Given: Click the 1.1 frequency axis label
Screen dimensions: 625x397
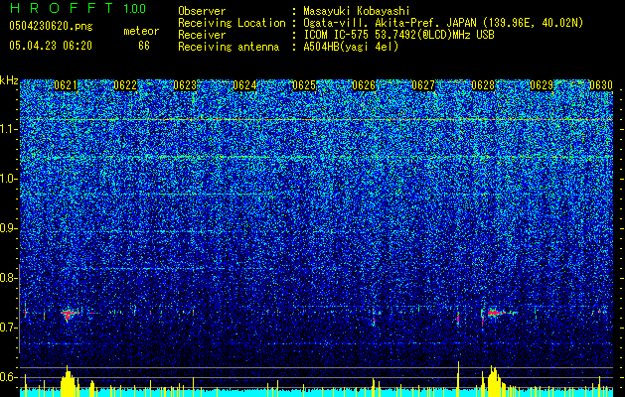Looking at the screenshot, I should click(x=9, y=129).
